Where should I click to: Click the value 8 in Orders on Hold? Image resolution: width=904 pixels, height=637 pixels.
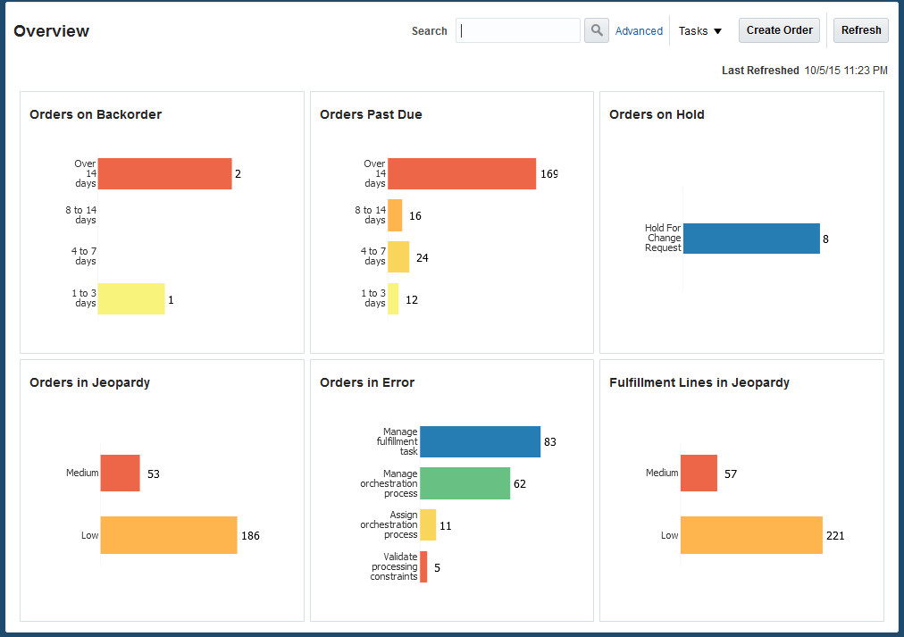coord(825,239)
